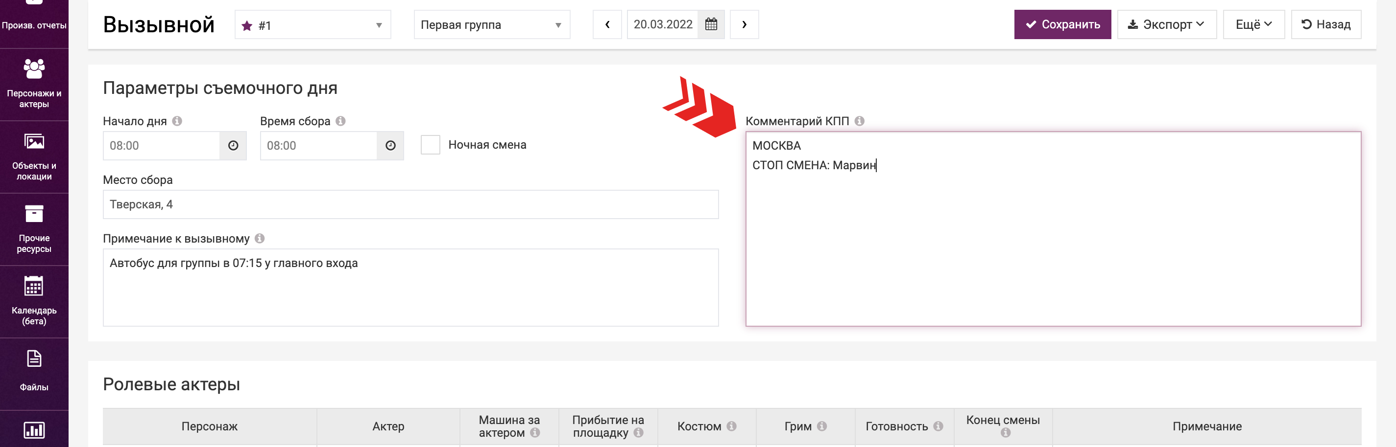The width and height of the screenshot is (1396, 447).
Task: Click the Ночная смена label text
Action: tap(487, 145)
